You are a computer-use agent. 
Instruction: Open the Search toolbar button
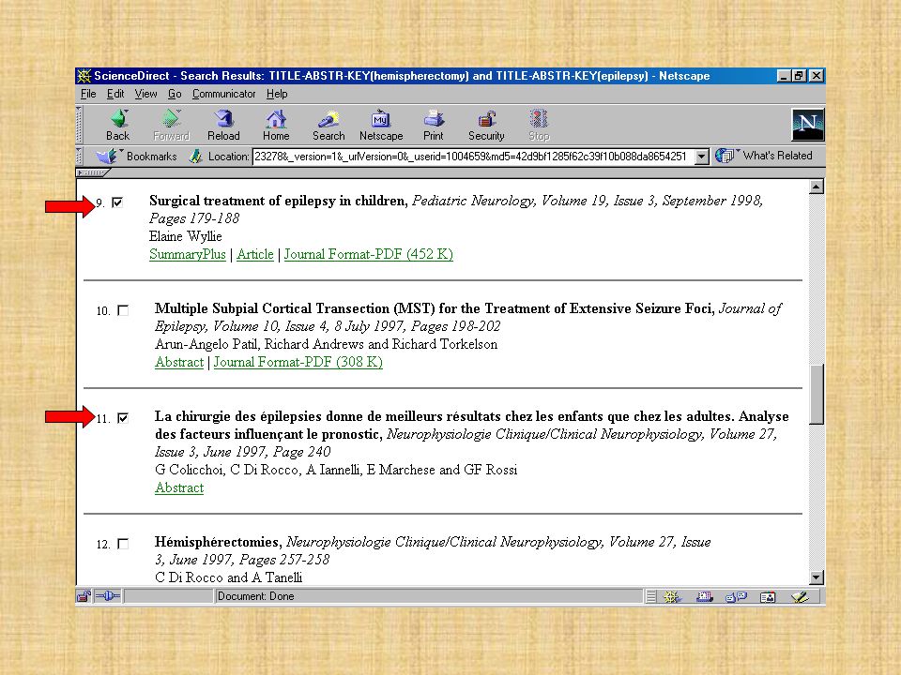pyautogui.click(x=328, y=125)
